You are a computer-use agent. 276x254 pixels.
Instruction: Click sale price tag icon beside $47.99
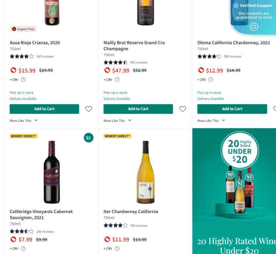107,70
